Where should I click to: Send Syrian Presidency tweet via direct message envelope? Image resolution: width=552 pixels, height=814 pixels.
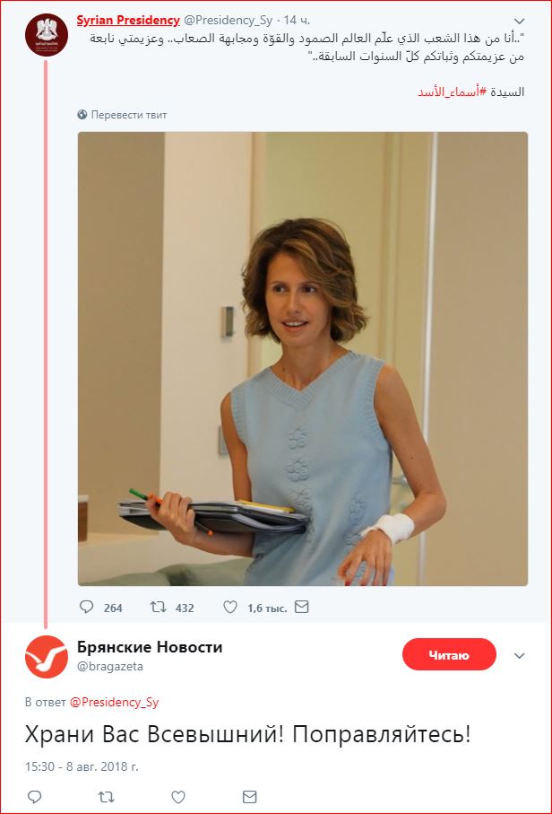coord(302,607)
